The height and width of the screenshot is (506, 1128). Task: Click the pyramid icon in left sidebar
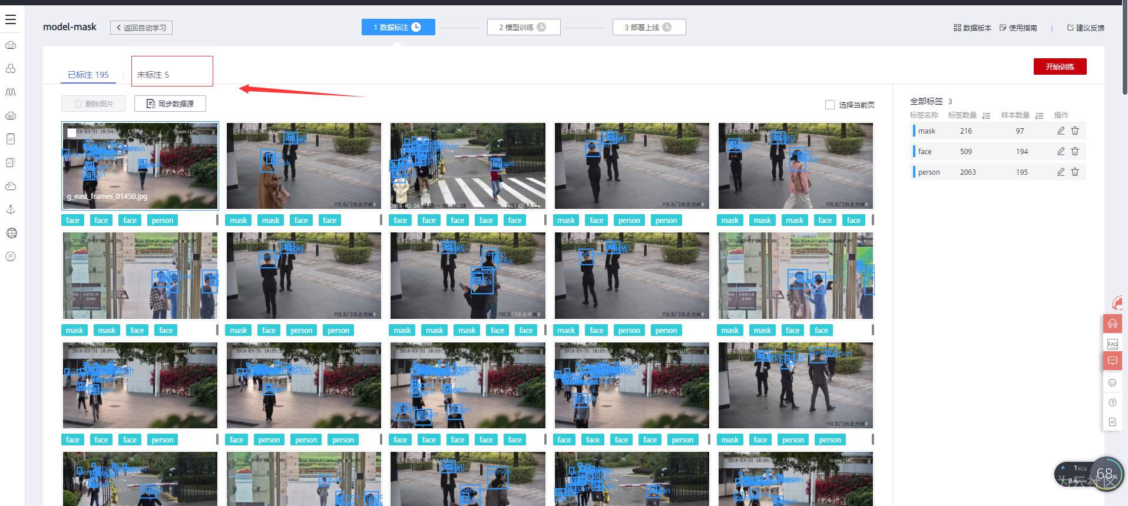tap(11, 209)
